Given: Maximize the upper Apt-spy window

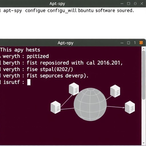Looking at the screenshot, I should 129,4.
